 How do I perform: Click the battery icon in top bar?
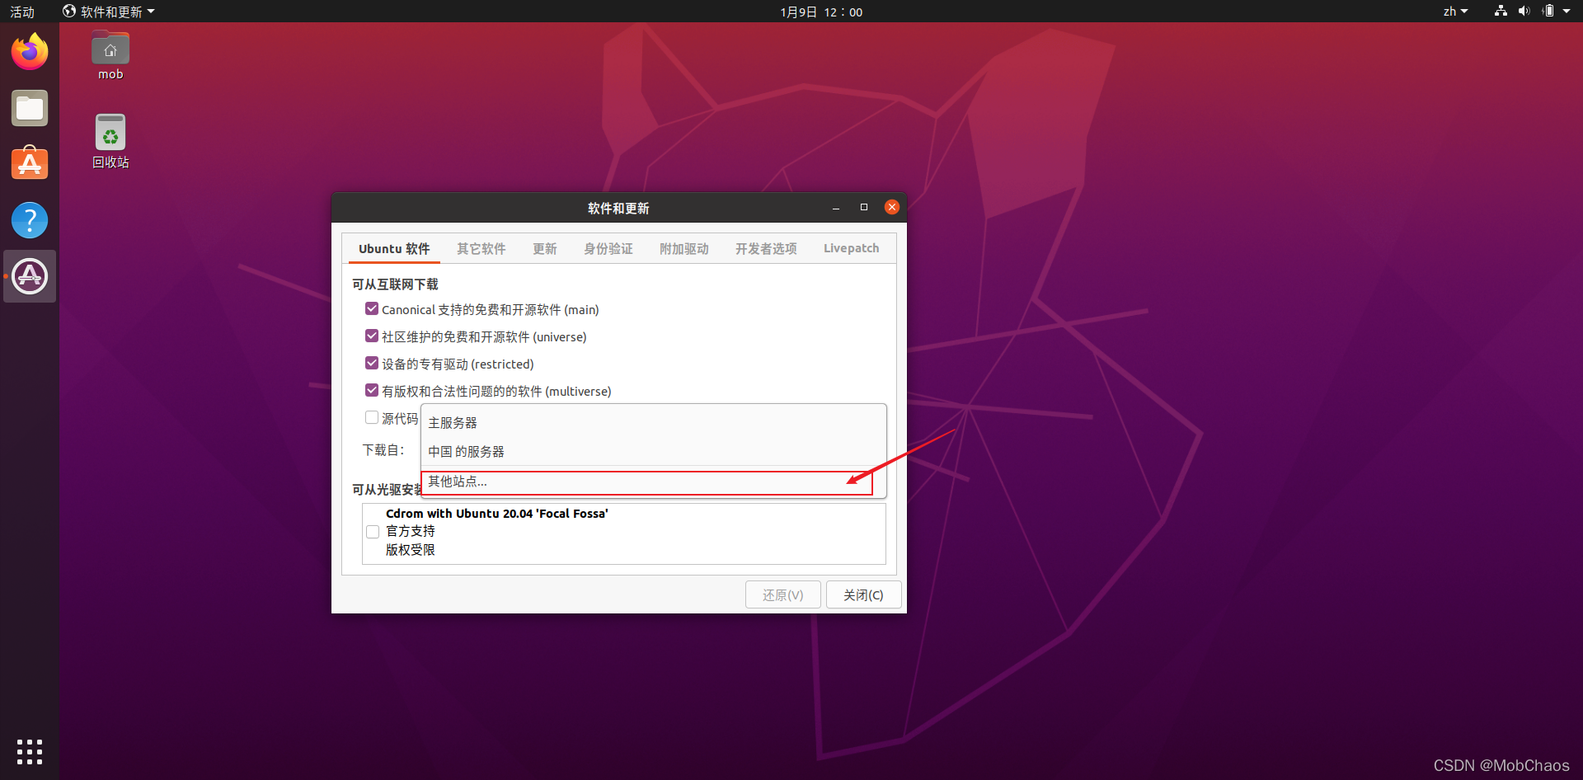[x=1548, y=12]
